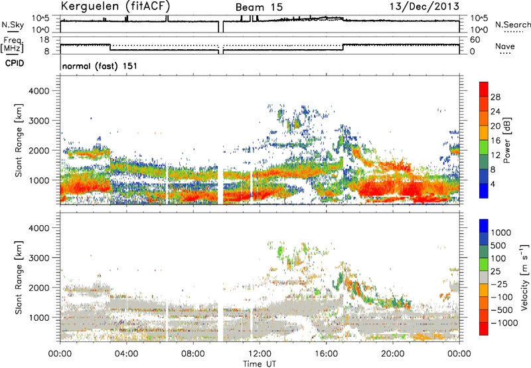
Task: Click the 'Freq. [MHz]' label
Action: 13,45
